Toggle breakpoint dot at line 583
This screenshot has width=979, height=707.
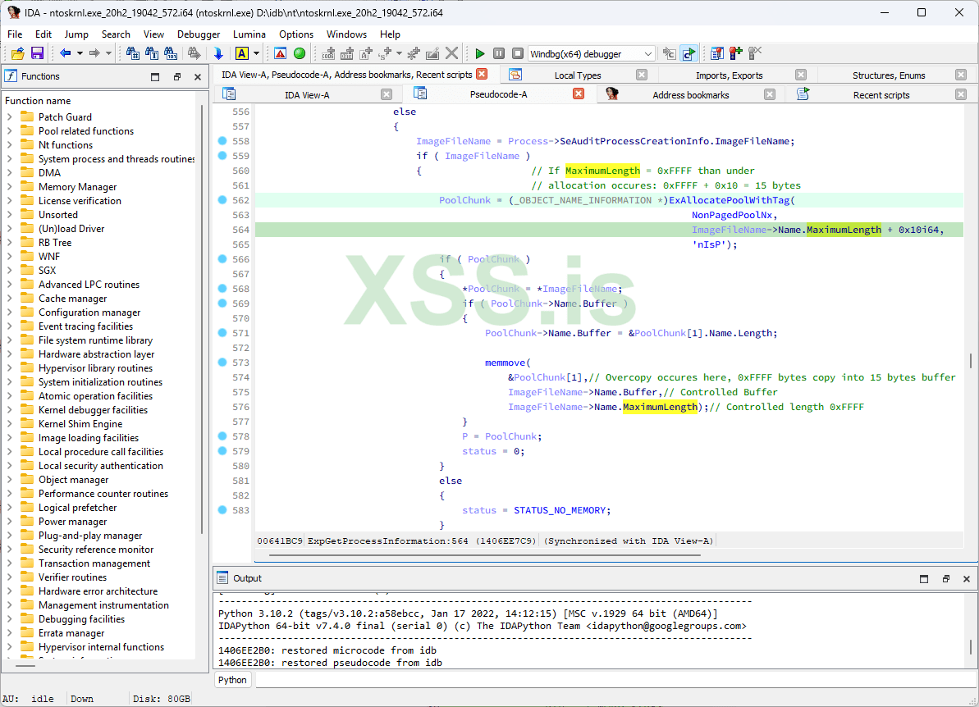tap(222, 510)
